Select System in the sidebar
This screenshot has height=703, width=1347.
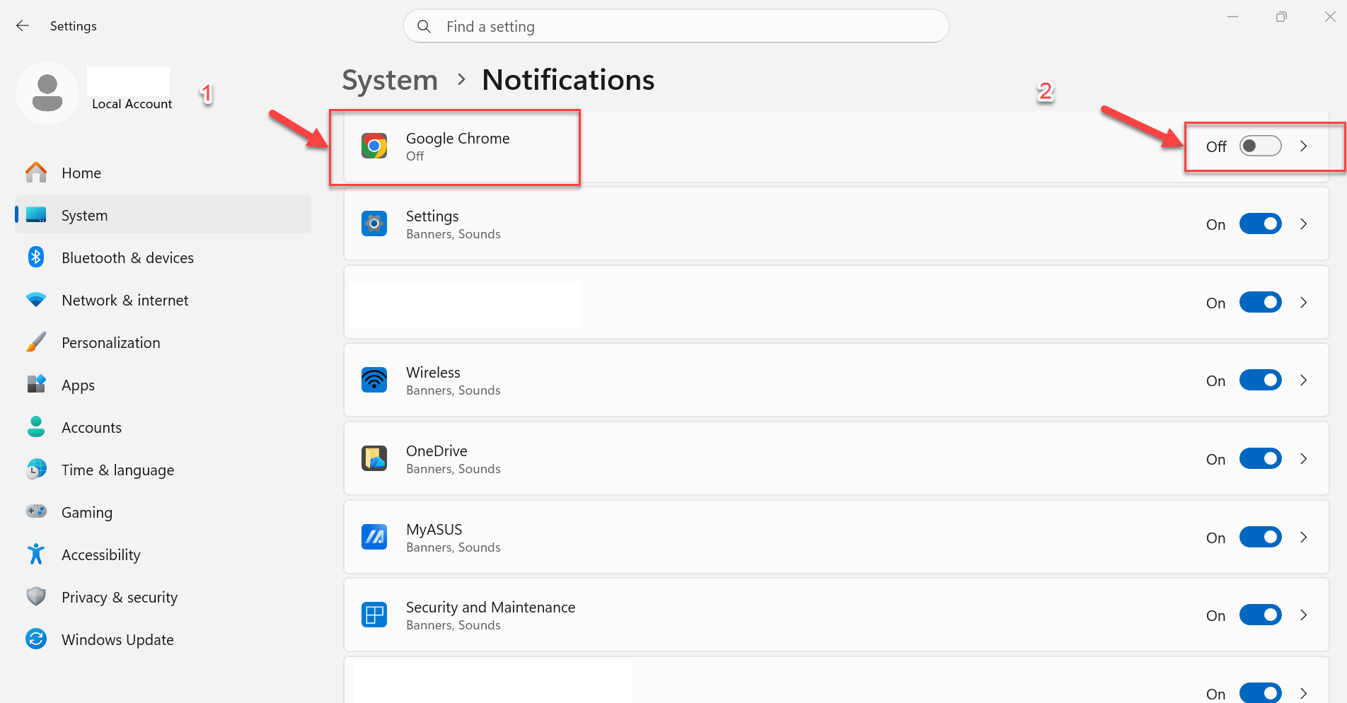click(x=163, y=215)
